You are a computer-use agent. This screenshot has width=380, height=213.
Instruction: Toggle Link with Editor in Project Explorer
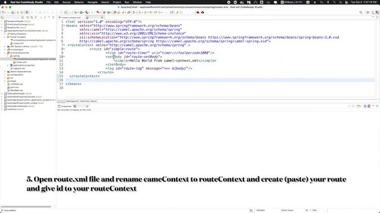[31, 17]
